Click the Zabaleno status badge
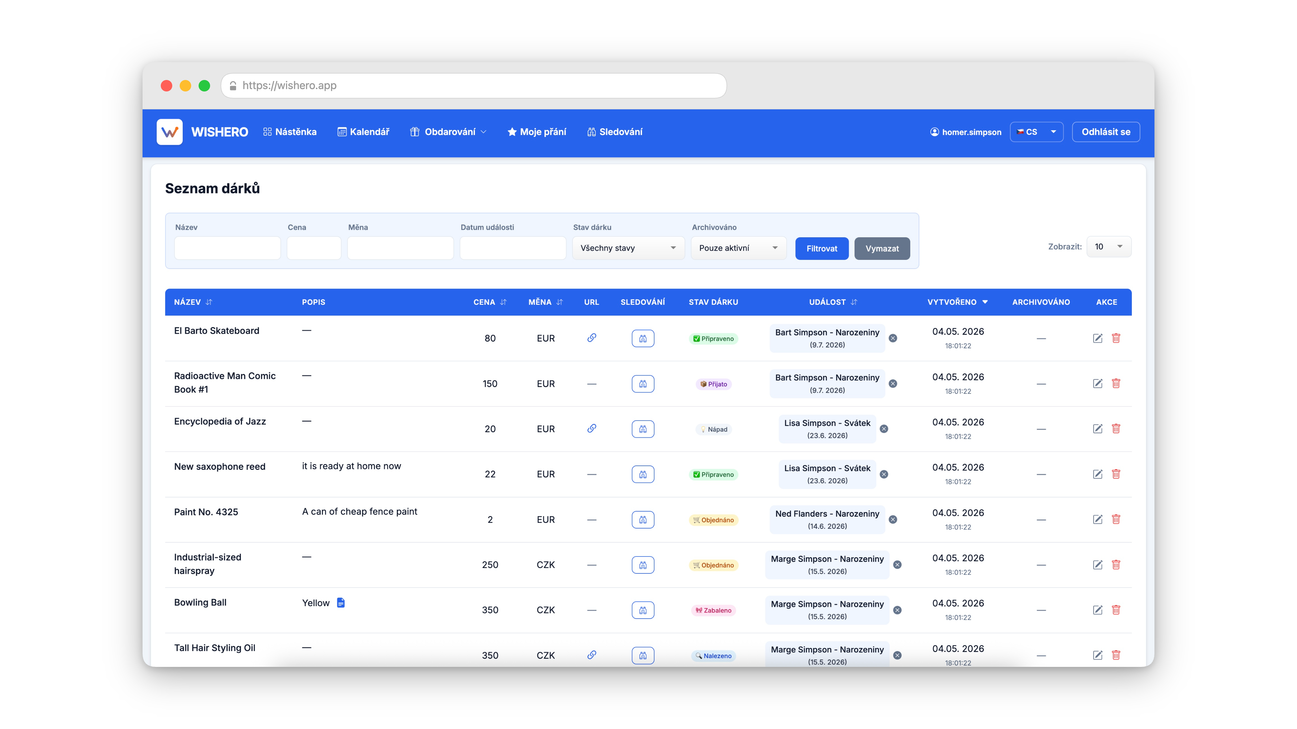The height and width of the screenshot is (729, 1297). click(713, 610)
